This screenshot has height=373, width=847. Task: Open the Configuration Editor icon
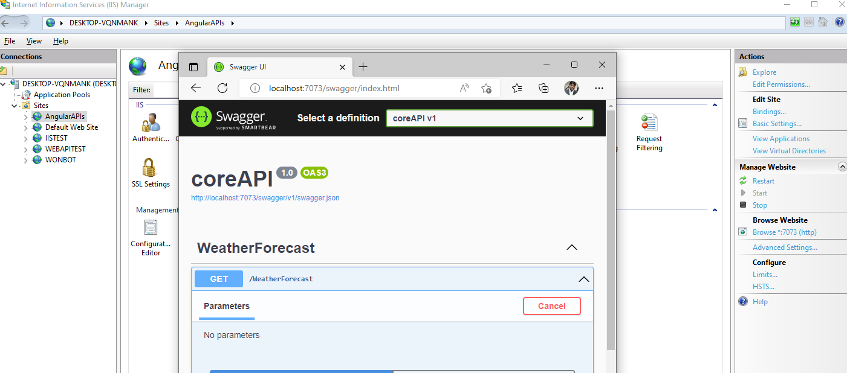click(x=151, y=228)
